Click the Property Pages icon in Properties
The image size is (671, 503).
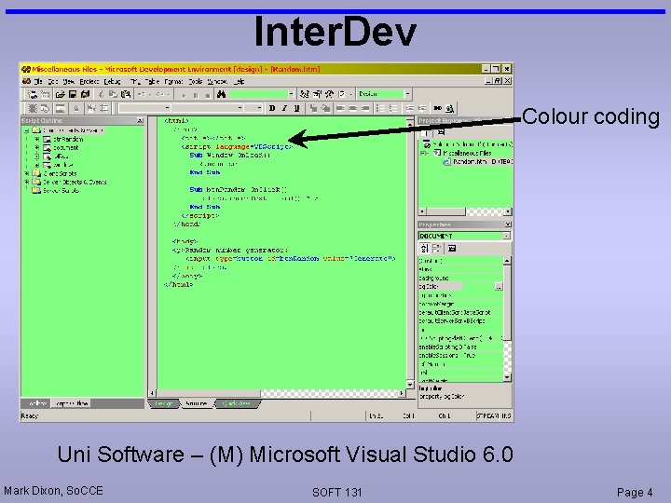[451, 248]
